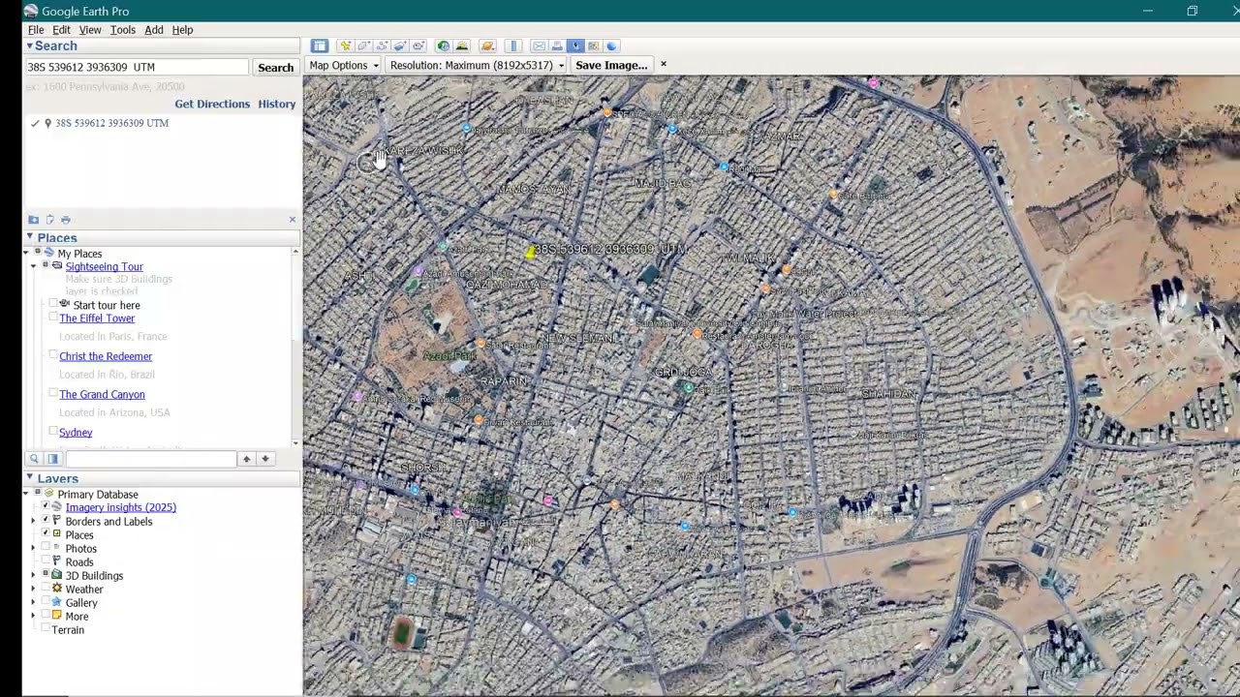Image resolution: width=1240 pixels, height=697 pixels.
Task: Open the Map Options dropdown
Action: (343, 65)
